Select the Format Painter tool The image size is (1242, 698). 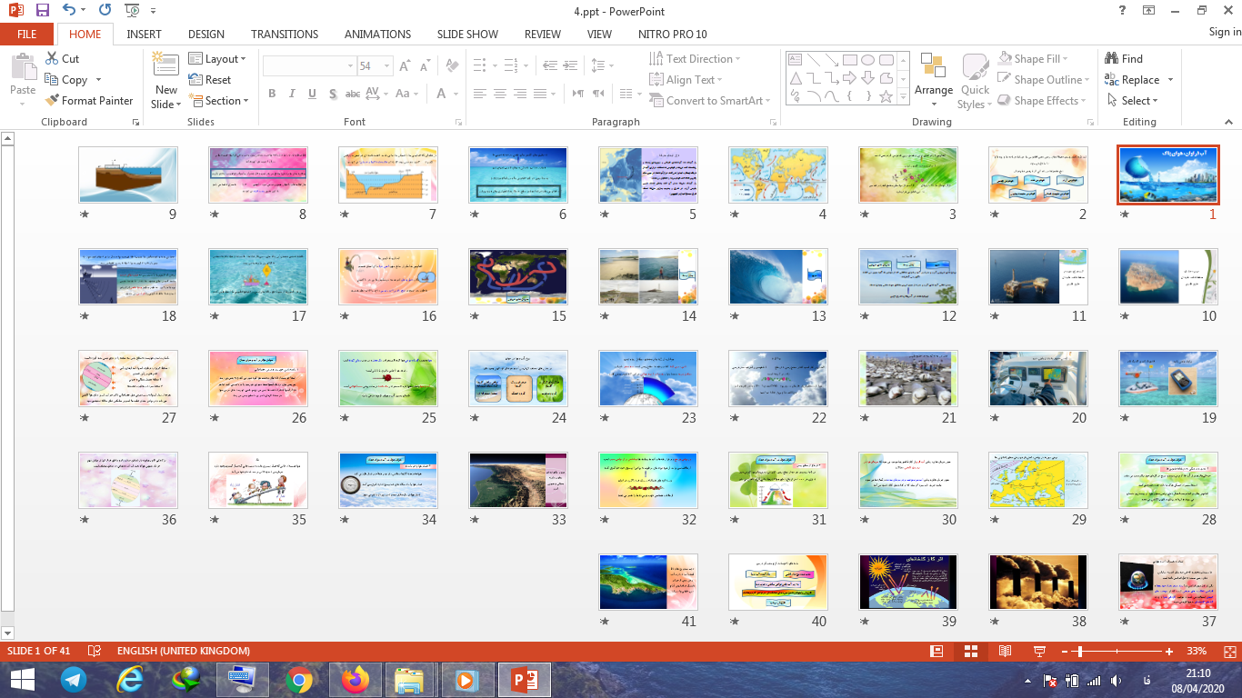pyautogui.click(x=88, y=101)
